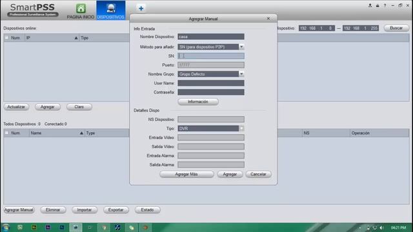
Task: Click the Información button
Action: click(x=198, y=102)
